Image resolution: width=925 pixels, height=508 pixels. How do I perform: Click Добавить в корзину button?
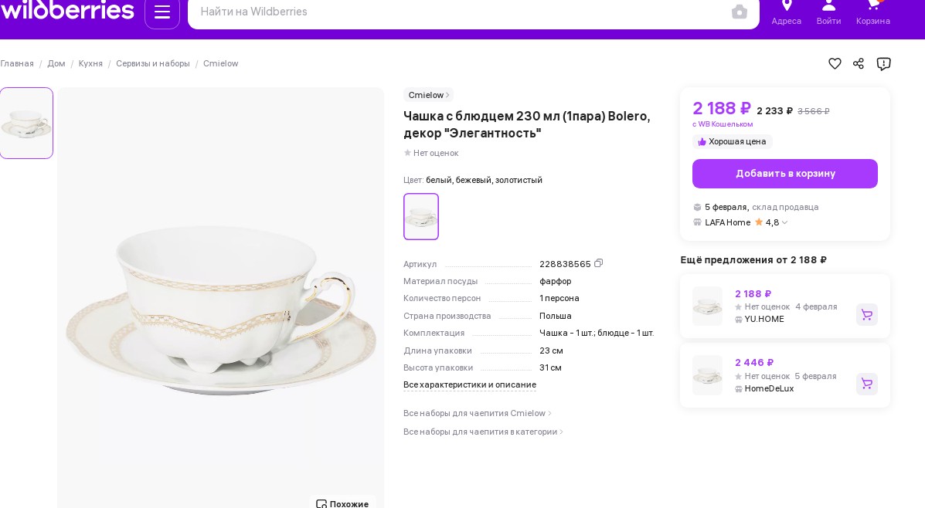[x=784, y=174]
